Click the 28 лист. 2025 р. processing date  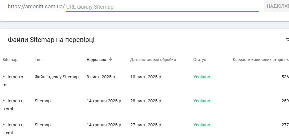click(x=146, y=101)
